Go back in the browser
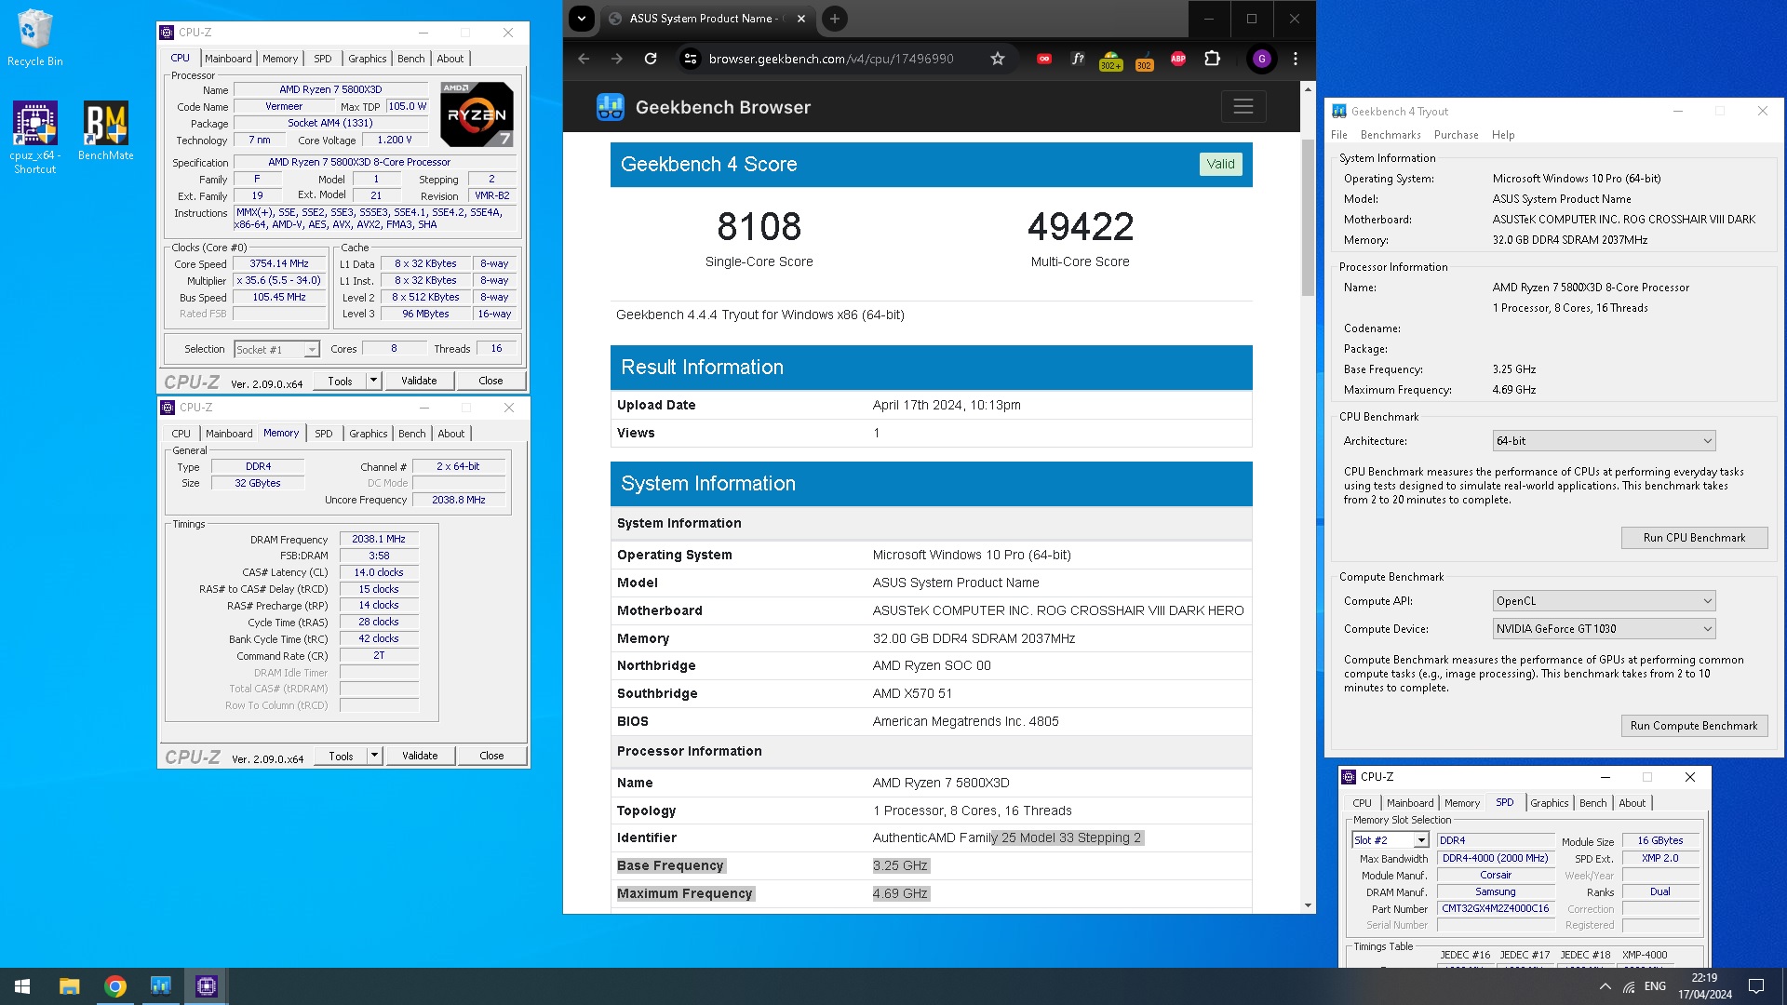This screenshot has height=1005, width=1787. tap(584, 59)
